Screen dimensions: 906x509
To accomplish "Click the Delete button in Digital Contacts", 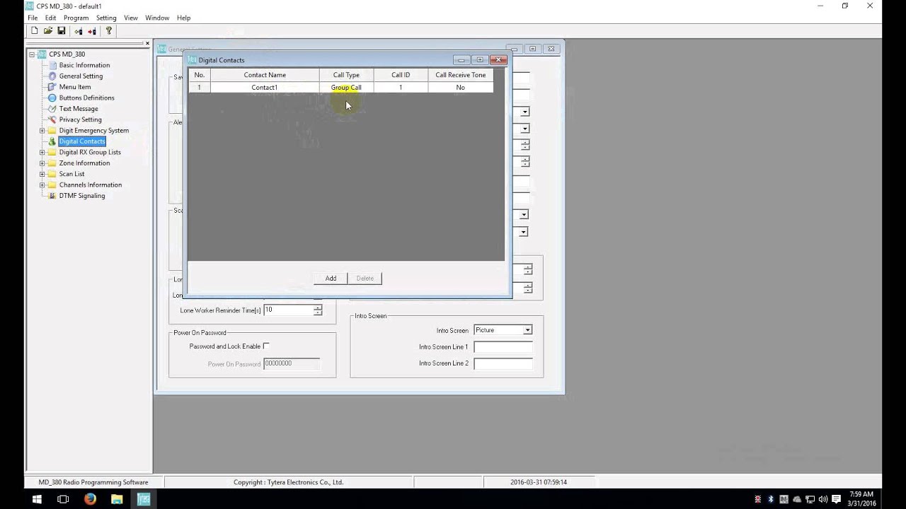I will 365,279.
